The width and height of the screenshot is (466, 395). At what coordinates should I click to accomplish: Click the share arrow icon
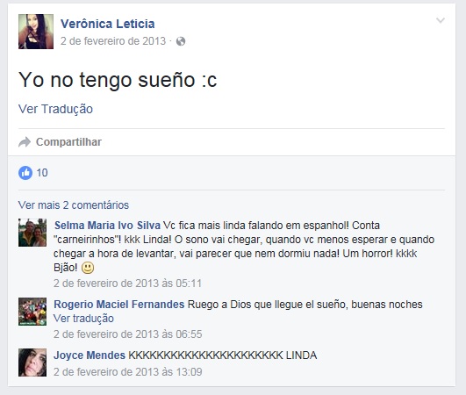tap(25, 142)
